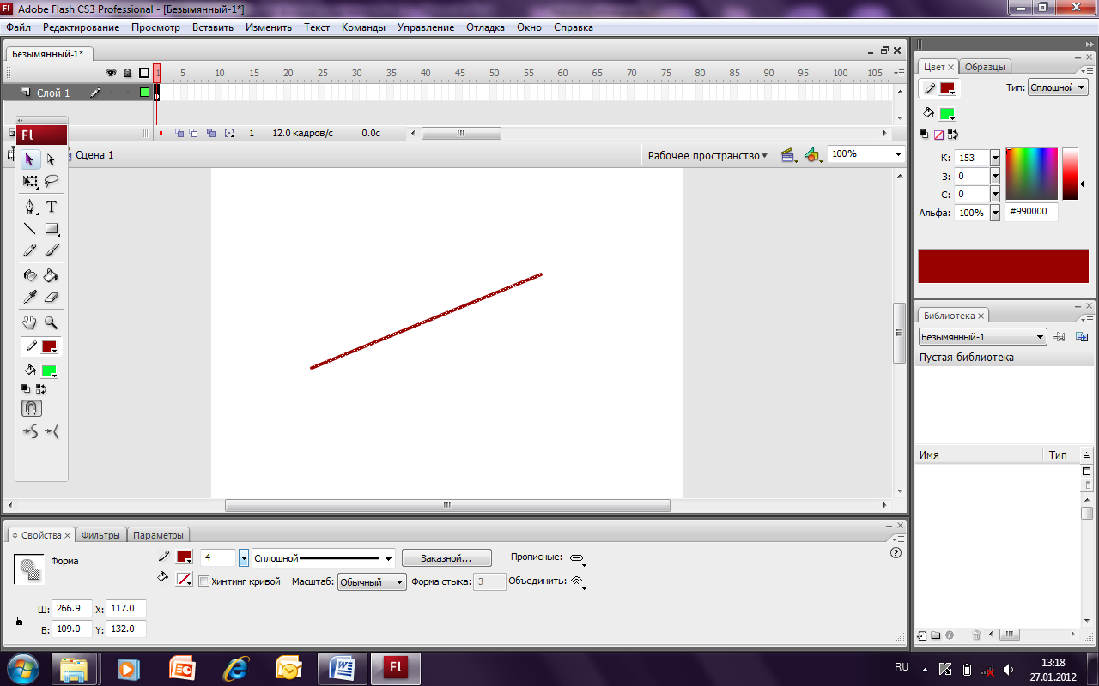Open Word from the Windows taskbar
The height and width of the screenshot is (686, 1099).
pyautogui.click(x=343, y=669)
